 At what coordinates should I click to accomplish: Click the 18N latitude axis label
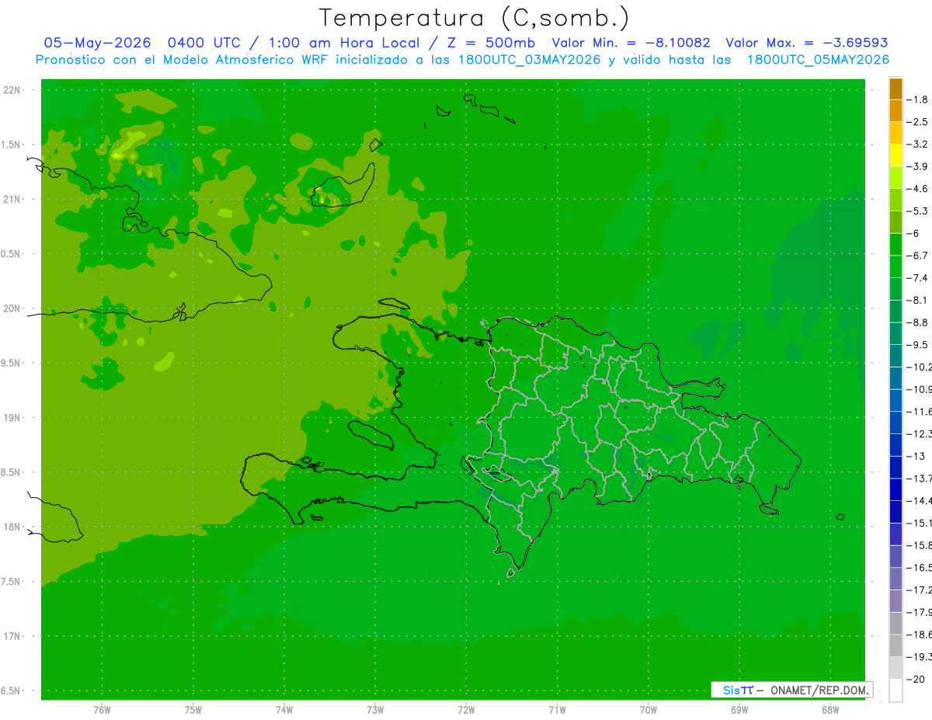click(13, 527)
